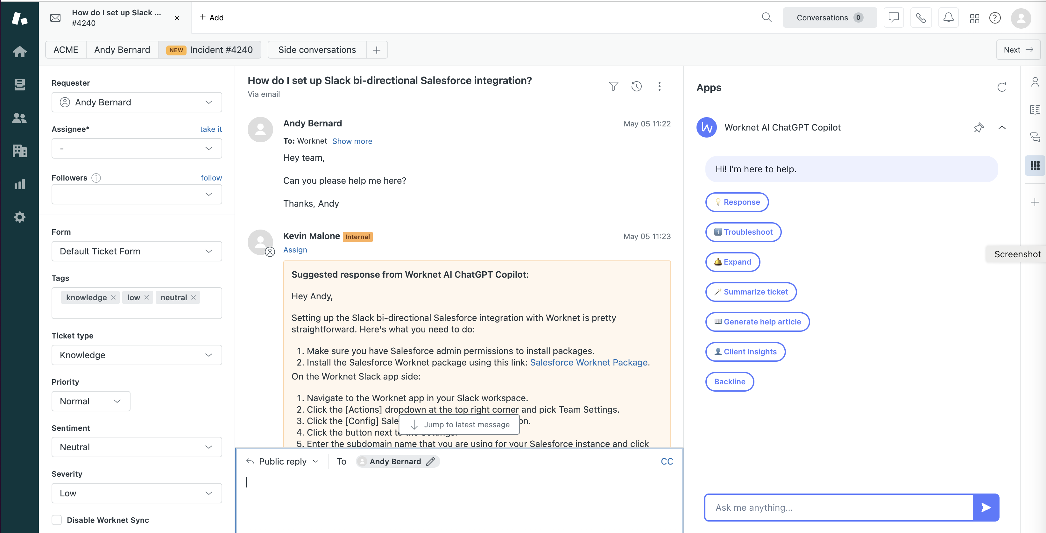Remove the knowledge tag
1046x533 pixels.
(113, 297)
